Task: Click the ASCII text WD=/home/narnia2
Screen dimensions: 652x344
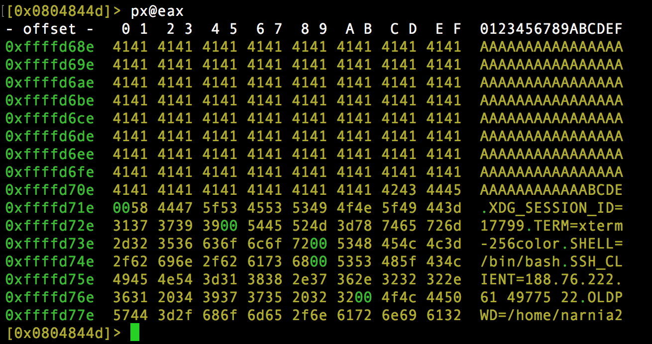Action: click(551, 315)
